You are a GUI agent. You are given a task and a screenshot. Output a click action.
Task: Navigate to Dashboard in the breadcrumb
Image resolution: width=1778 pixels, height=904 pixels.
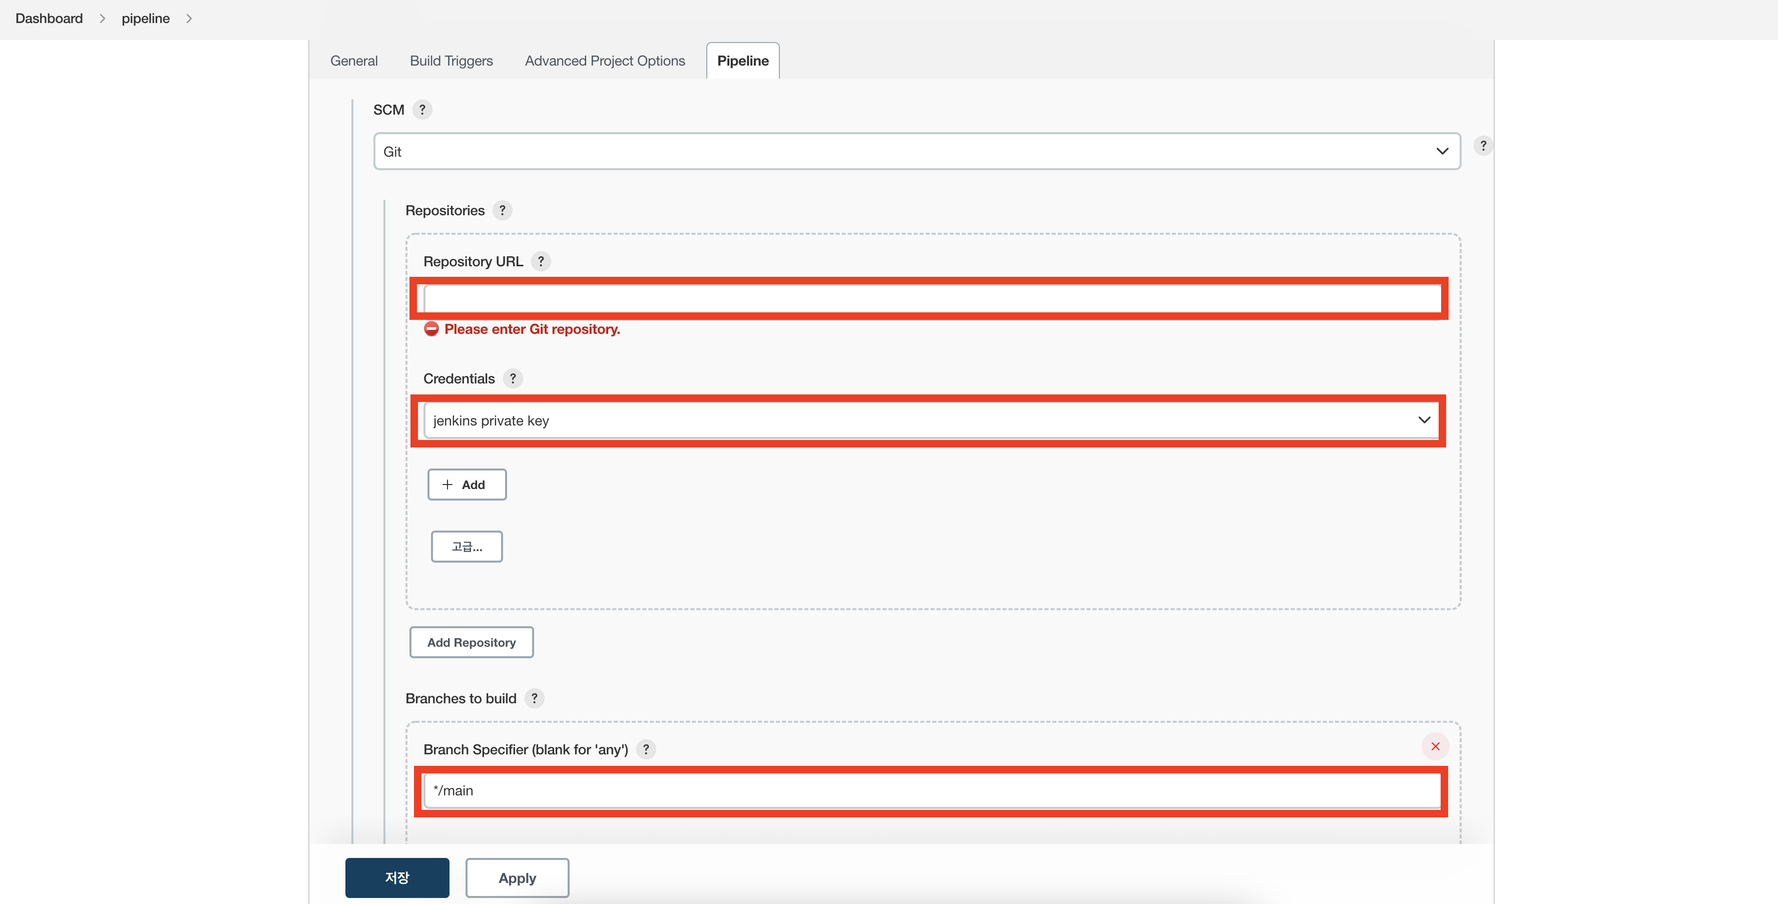point(49,19)
